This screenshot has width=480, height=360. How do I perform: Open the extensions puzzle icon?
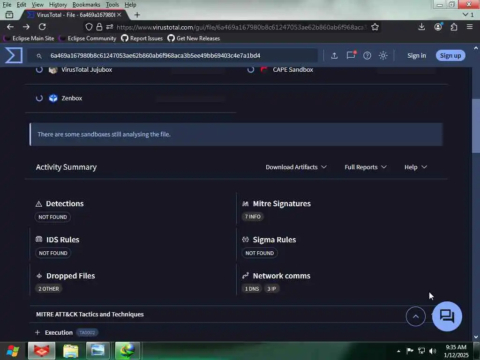point(454,27)
